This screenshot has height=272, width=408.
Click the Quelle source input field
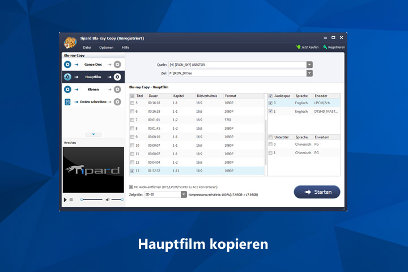pos(237,65)
